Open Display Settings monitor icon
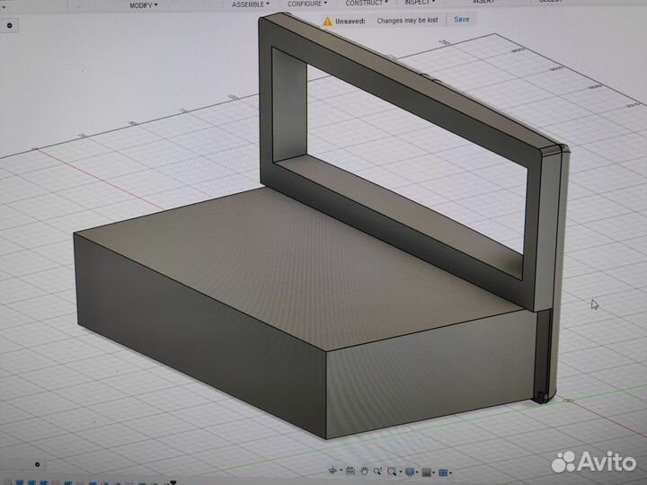The image size is (647, 485). pyautogui.click(x=409, y=472)
